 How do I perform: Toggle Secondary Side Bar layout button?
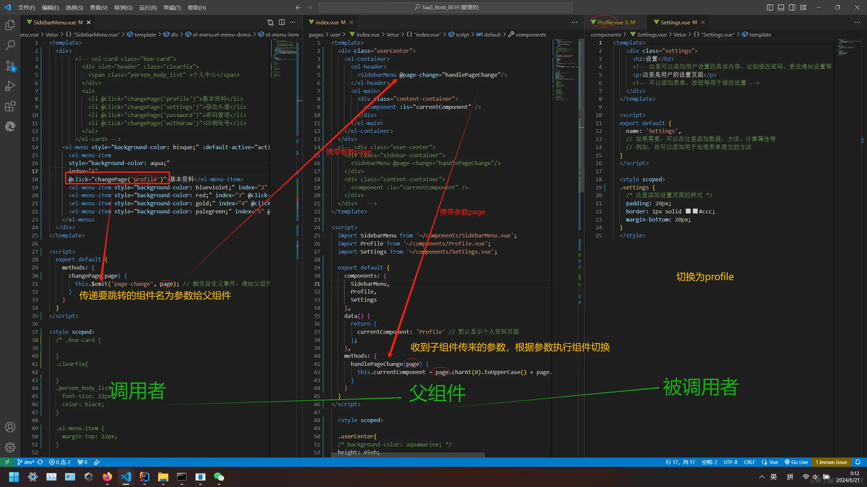click(x=792, y=7)
